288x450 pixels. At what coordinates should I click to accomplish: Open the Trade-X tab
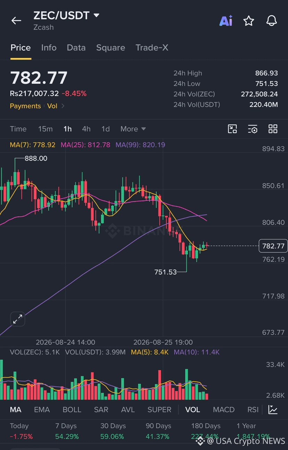(x=152, y=48)
